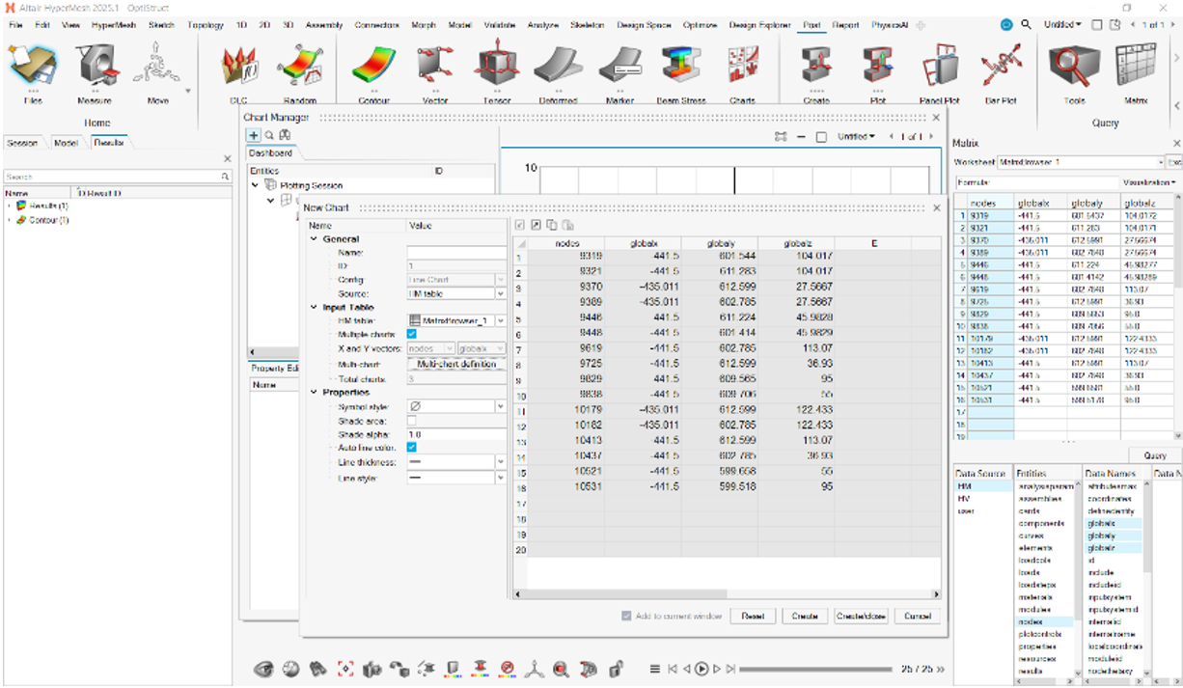The image size is (1183, 688).
Task: Disable the Auto line color checkbox
Action: click(x=412, y=448)
